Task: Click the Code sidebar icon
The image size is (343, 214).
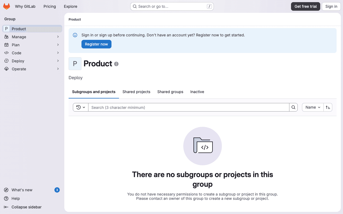Action: tap(6, 53)
